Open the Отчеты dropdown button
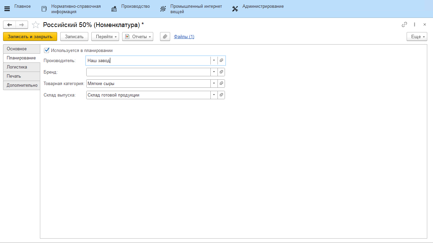The width and height of the screenshot is (433, 243). (x=138, y=36)
